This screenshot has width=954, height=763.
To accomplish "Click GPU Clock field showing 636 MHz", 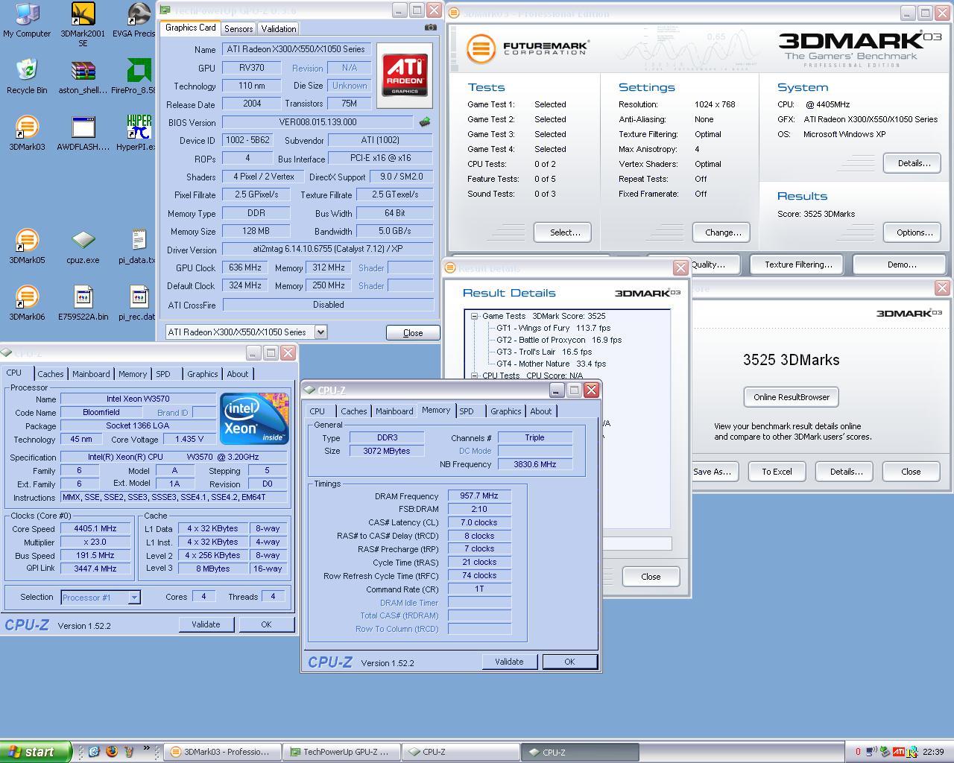I will click(244, 267).
